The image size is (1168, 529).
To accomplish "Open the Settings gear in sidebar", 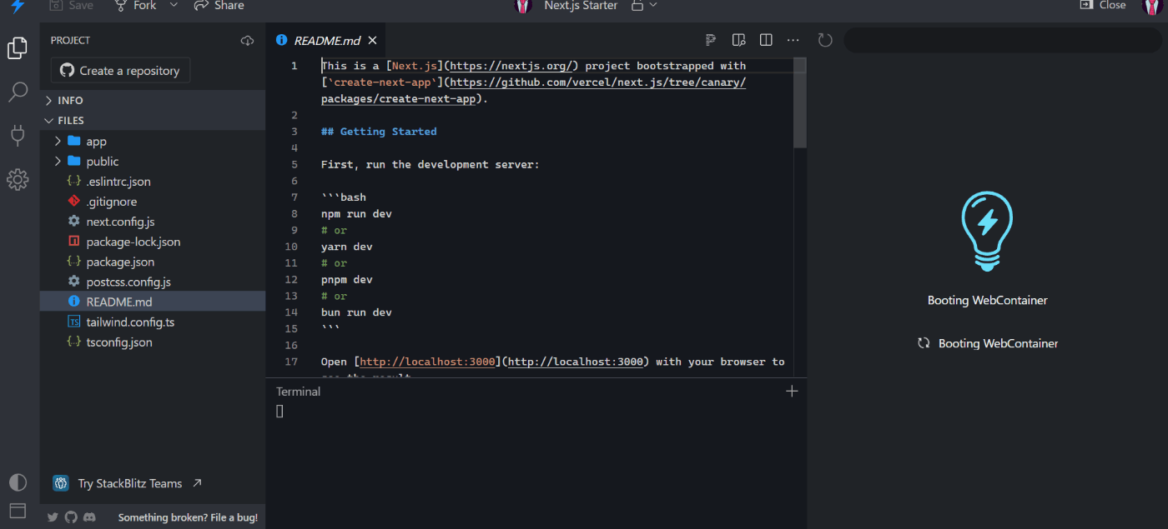I will tap(18, 179).
